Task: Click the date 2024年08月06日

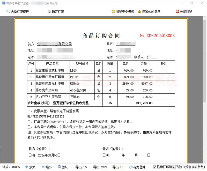Action: coord(49,155)
